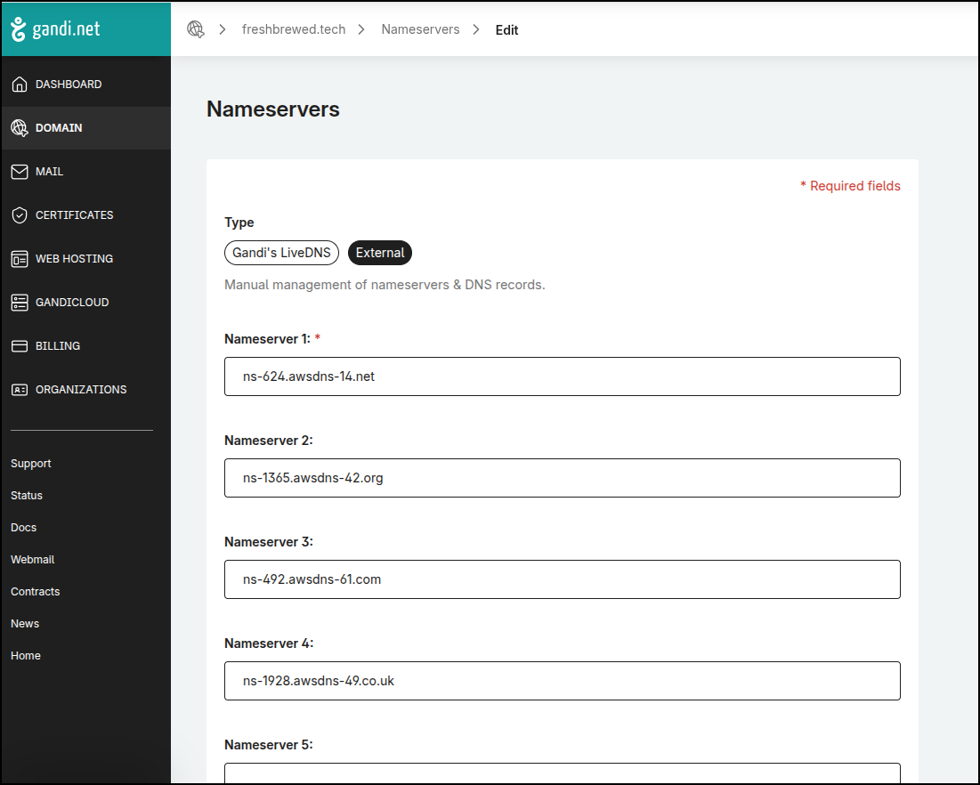Open the Dashboard house icon
The width and height of the screenshot is (980, 785).
pos(20,85)
